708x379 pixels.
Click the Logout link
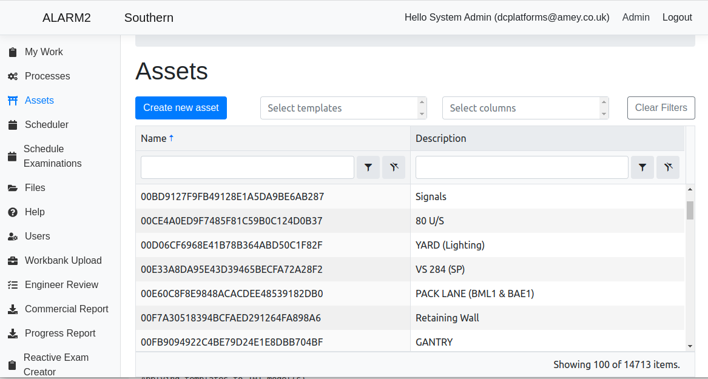pos(677,18)
